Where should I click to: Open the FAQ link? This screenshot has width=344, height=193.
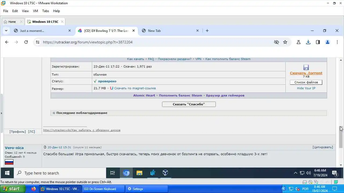point(151,59)
